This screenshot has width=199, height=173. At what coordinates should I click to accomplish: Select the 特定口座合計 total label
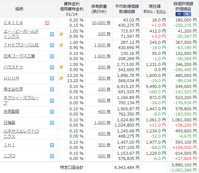point(72,167)
